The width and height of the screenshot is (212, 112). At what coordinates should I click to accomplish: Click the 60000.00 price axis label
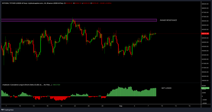coord(205,76)
